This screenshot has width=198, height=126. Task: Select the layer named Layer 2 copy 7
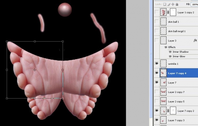coord(176,92)
